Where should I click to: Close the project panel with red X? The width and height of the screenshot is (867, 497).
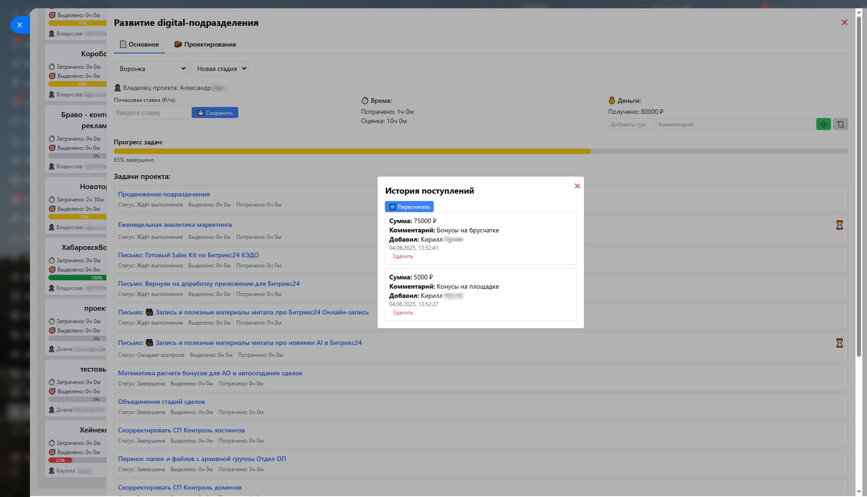(844, 23)
